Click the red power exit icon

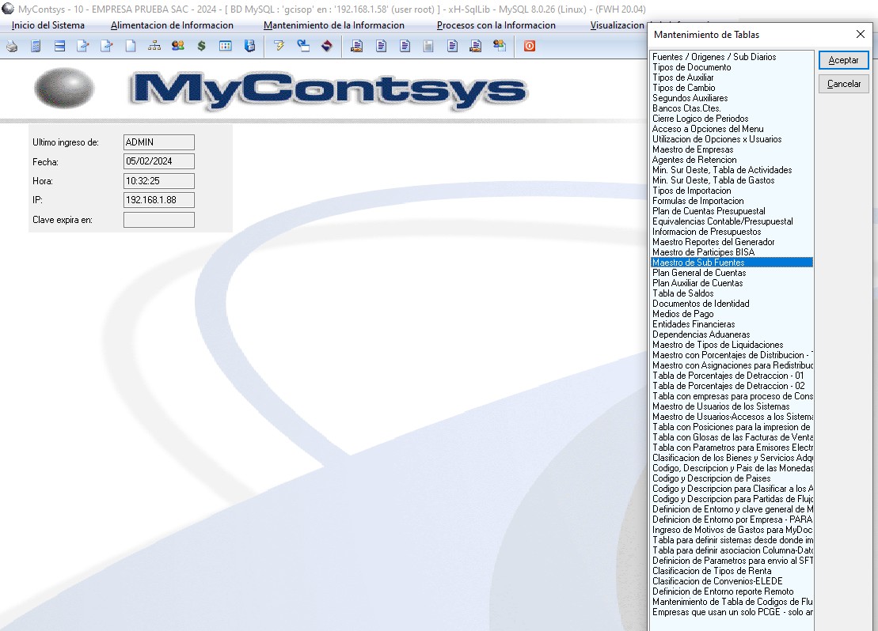pos(529,46)
